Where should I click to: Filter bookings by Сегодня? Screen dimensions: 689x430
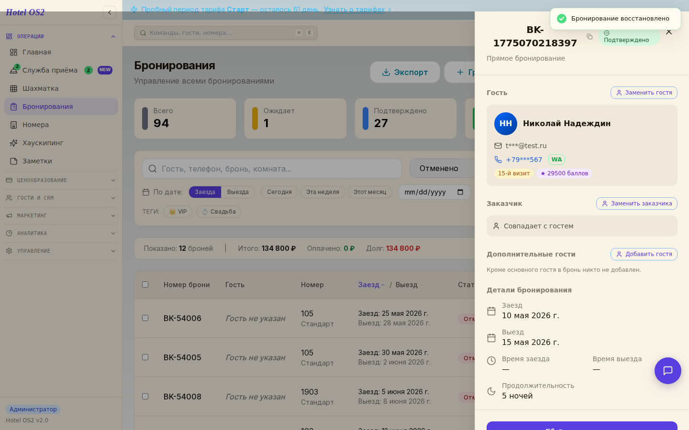[279, 192]
